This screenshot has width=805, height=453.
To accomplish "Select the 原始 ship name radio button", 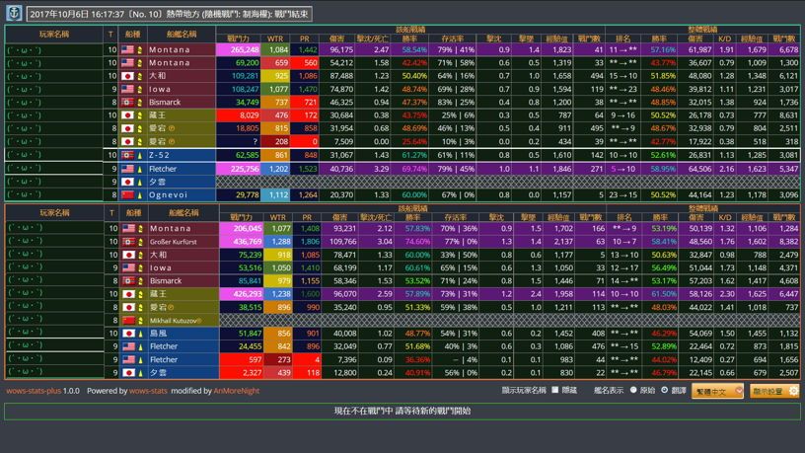I will tap(633, 391).
